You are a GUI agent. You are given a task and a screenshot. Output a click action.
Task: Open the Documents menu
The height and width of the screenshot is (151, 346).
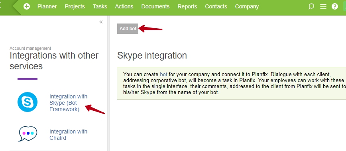[155, 7]
